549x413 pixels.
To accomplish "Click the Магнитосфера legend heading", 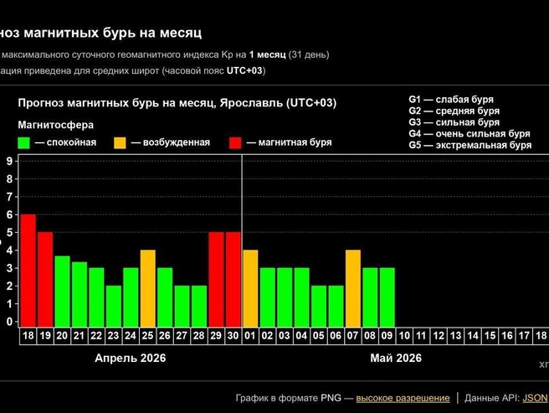I will click(x=56, y=125).
